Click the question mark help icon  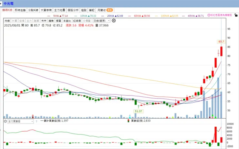click(x=36, y=122)
